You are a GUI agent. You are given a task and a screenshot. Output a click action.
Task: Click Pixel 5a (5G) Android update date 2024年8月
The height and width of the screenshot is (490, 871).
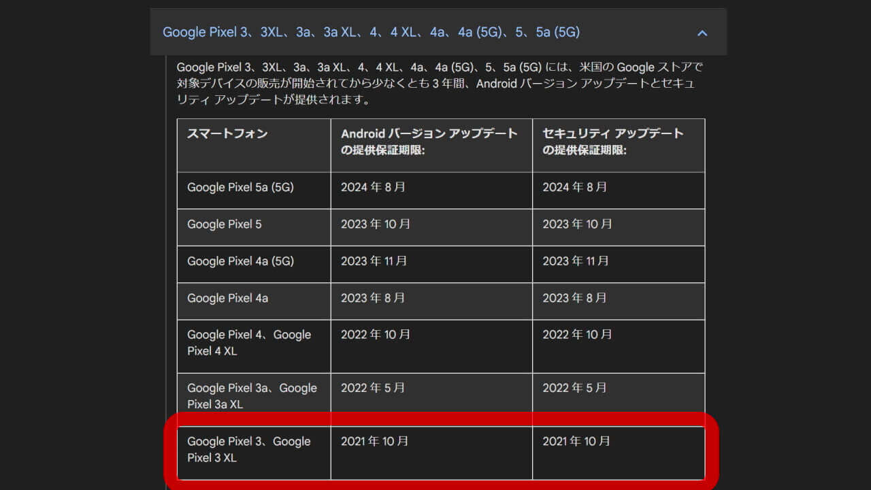(x=373, y=187)
